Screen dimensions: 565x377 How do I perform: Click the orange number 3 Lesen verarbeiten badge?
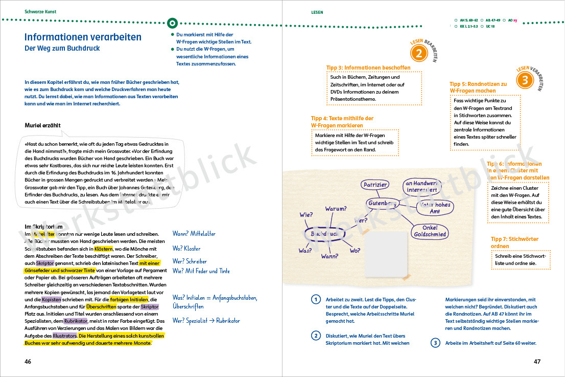pyautogui.click(x=525, y=80)
